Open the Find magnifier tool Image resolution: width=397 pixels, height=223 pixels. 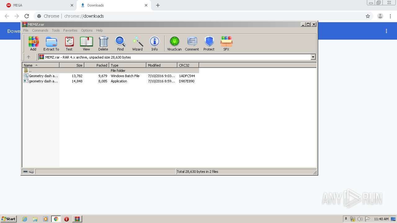[x=120, y=43]
